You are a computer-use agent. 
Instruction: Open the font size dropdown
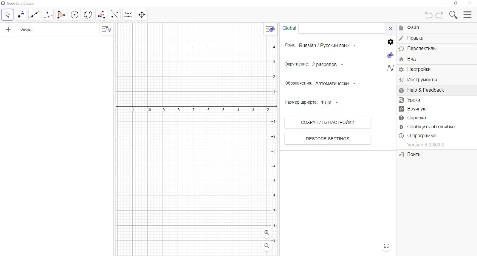330,103
